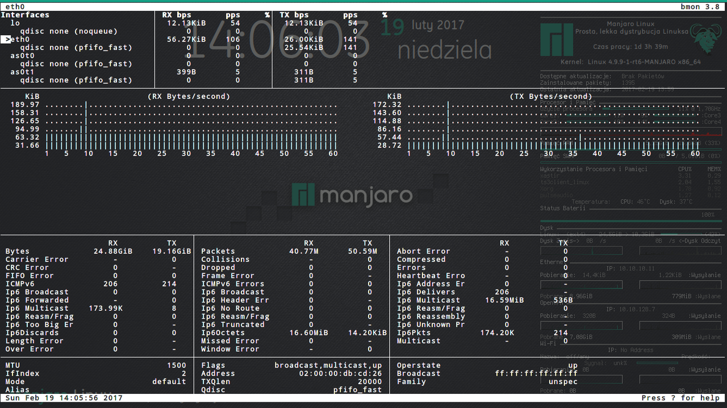Screen dimensions: 727x408
Task: Select the as0t0 interface row
Action: click(x=22, y=56)
